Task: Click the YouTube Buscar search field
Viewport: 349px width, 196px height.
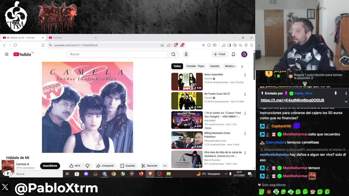Action: (x=117, y=54)
